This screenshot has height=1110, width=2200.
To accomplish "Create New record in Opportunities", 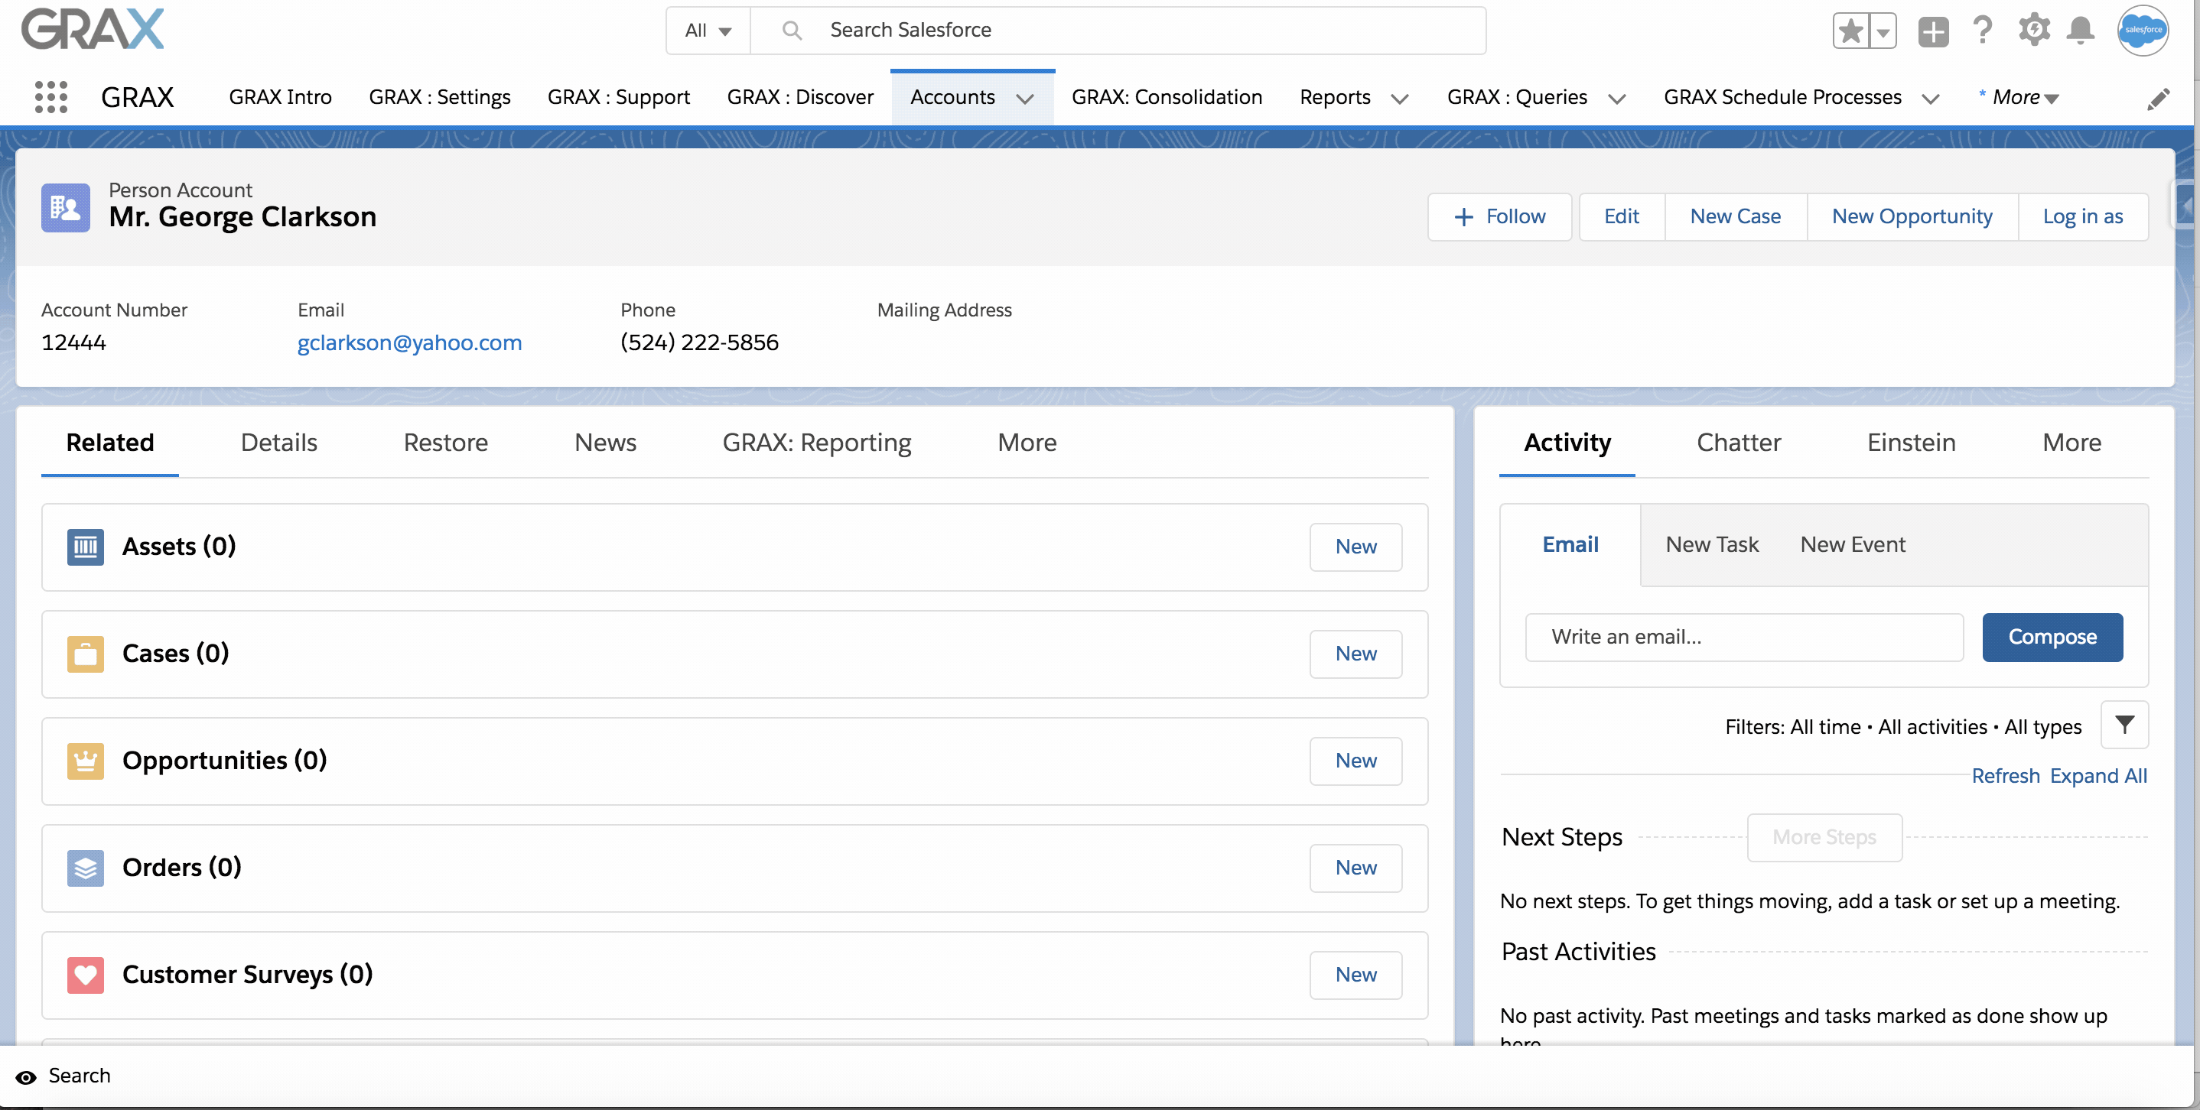I will [x=1355, y=761].
